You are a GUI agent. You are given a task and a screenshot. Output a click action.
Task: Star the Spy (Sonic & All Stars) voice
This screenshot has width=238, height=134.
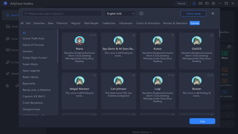134,35
